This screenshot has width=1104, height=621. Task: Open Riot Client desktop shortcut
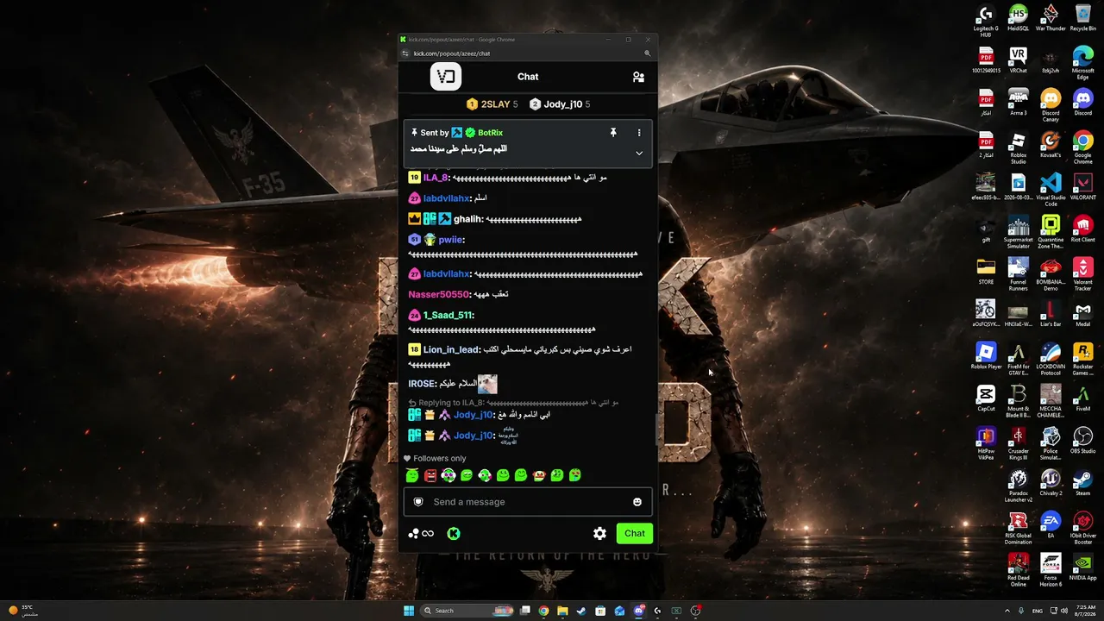point(1083,230)
